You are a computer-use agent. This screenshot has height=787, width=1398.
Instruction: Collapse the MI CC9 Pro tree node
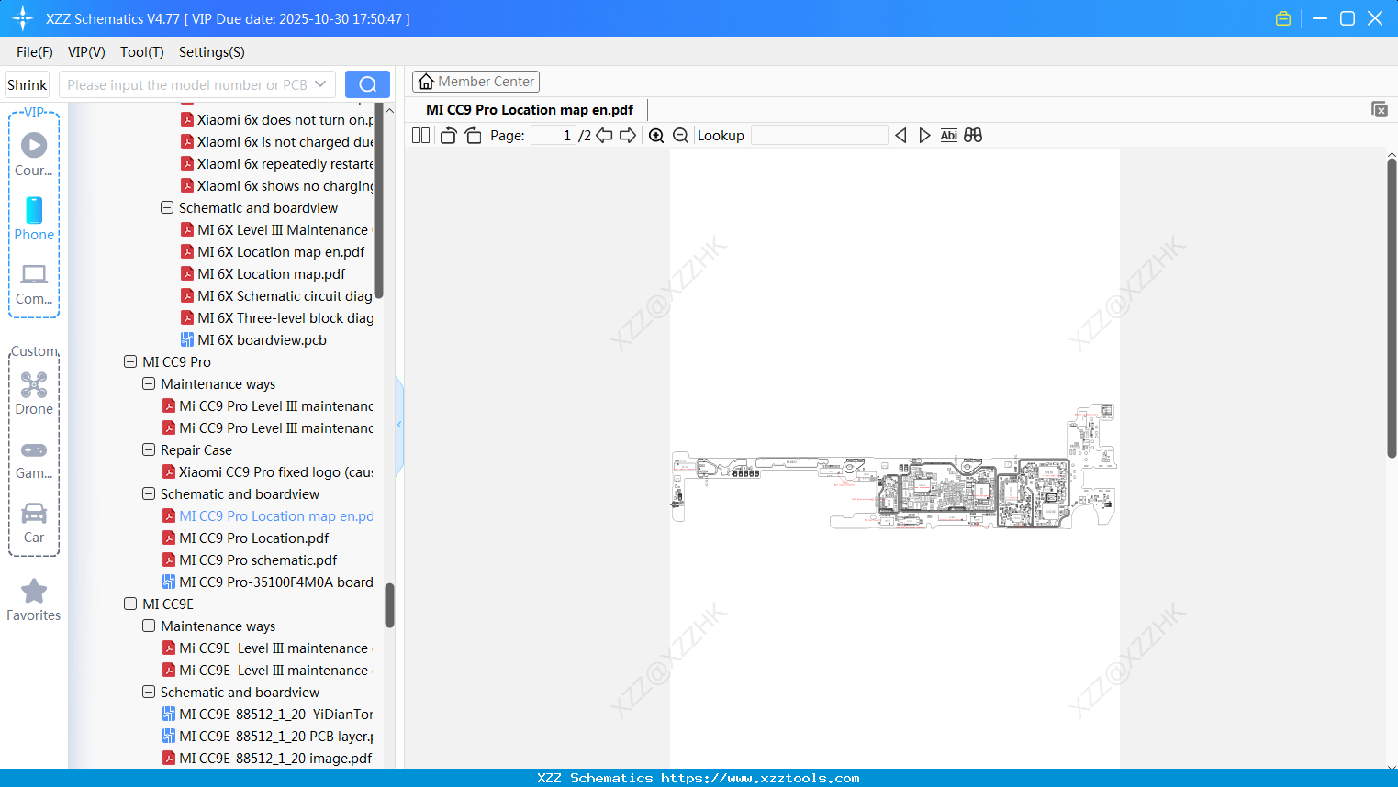pos(130,362)
